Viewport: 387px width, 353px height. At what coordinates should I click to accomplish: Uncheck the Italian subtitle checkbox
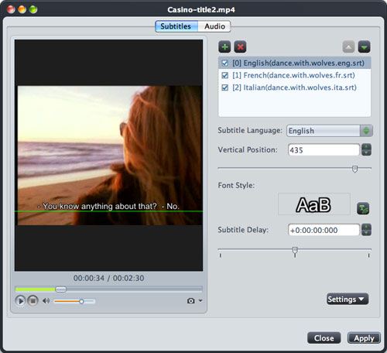point(224,87)
